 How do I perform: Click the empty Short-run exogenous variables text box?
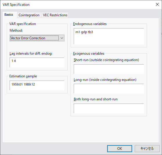[x=109, y=69]
